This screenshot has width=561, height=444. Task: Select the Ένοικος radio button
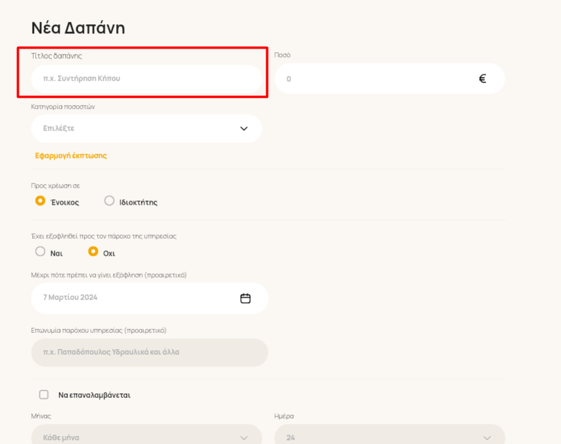[40, 201]
